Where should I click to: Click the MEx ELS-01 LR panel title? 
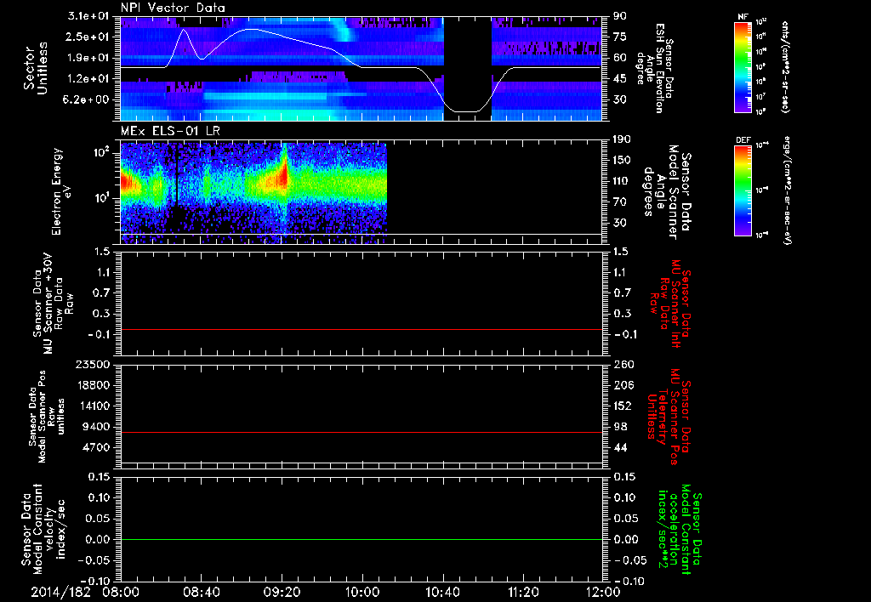(170, 131)
